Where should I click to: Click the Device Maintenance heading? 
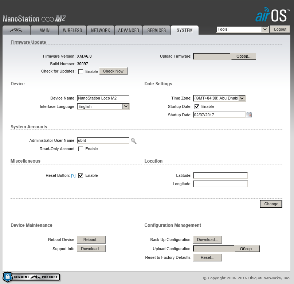coord(31,225)
